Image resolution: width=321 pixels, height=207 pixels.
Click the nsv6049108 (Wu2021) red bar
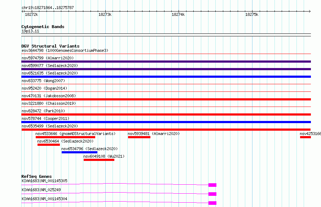click(x=99, y=160)
